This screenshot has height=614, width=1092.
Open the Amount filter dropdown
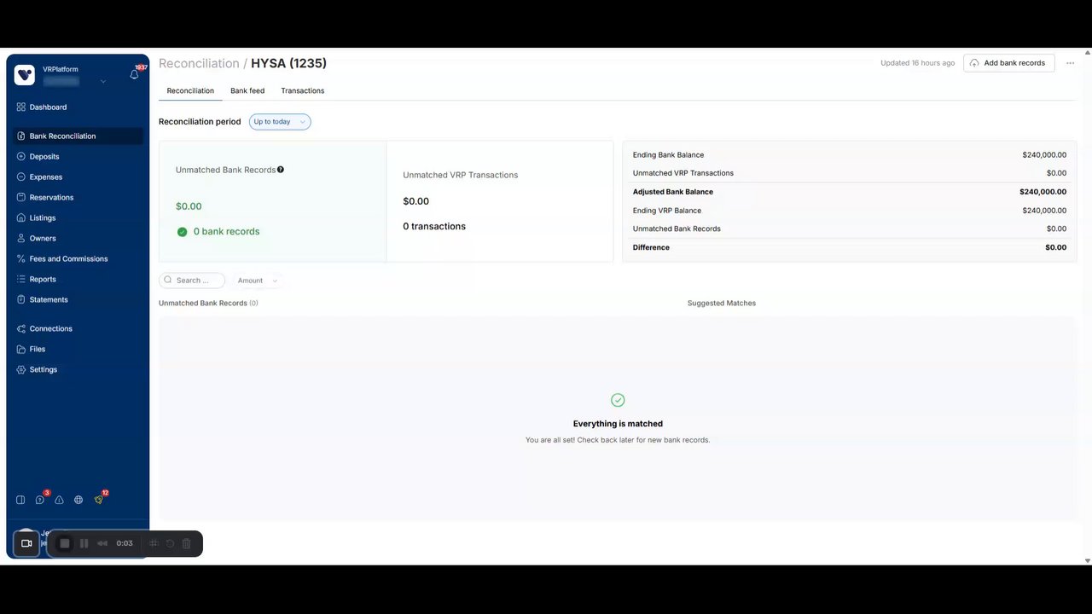pyautogui.click(x=258, y=281)
